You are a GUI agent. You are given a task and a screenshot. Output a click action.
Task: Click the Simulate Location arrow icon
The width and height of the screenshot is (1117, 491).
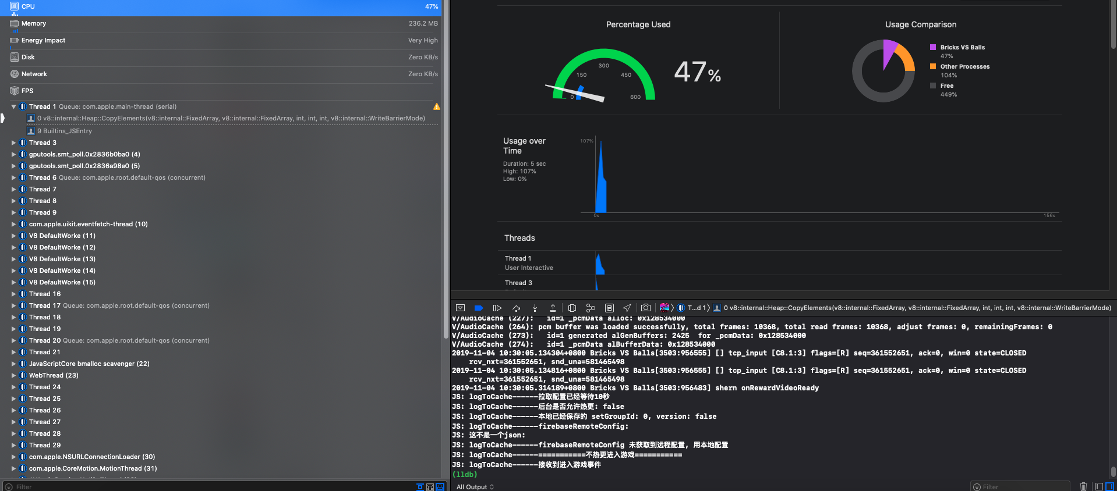coord(627,308)
